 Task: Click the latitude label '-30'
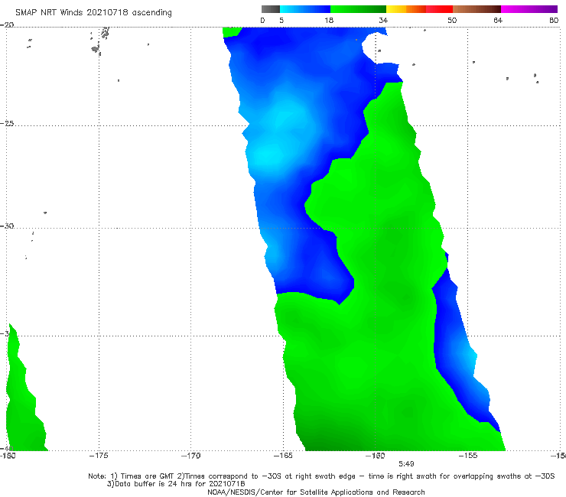[7, 226]
